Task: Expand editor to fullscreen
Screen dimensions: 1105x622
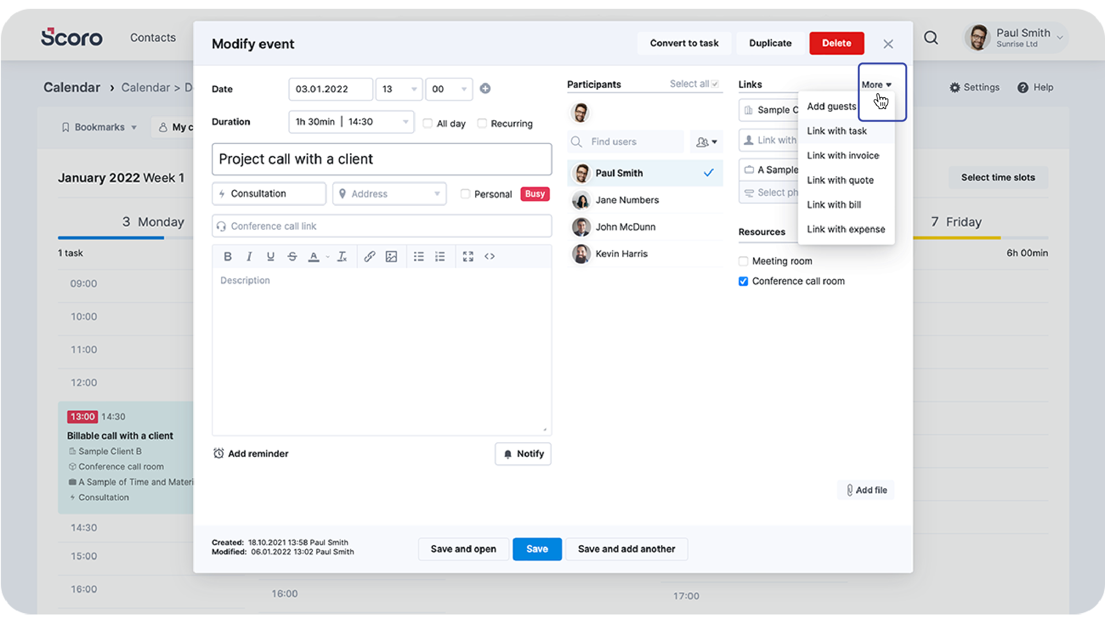Action: point(468,256)
